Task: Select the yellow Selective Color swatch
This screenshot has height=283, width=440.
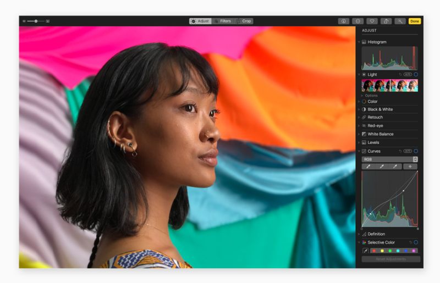Action: click(382, 251)
